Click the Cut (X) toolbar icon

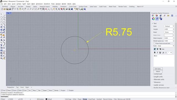tap(15, 9)
